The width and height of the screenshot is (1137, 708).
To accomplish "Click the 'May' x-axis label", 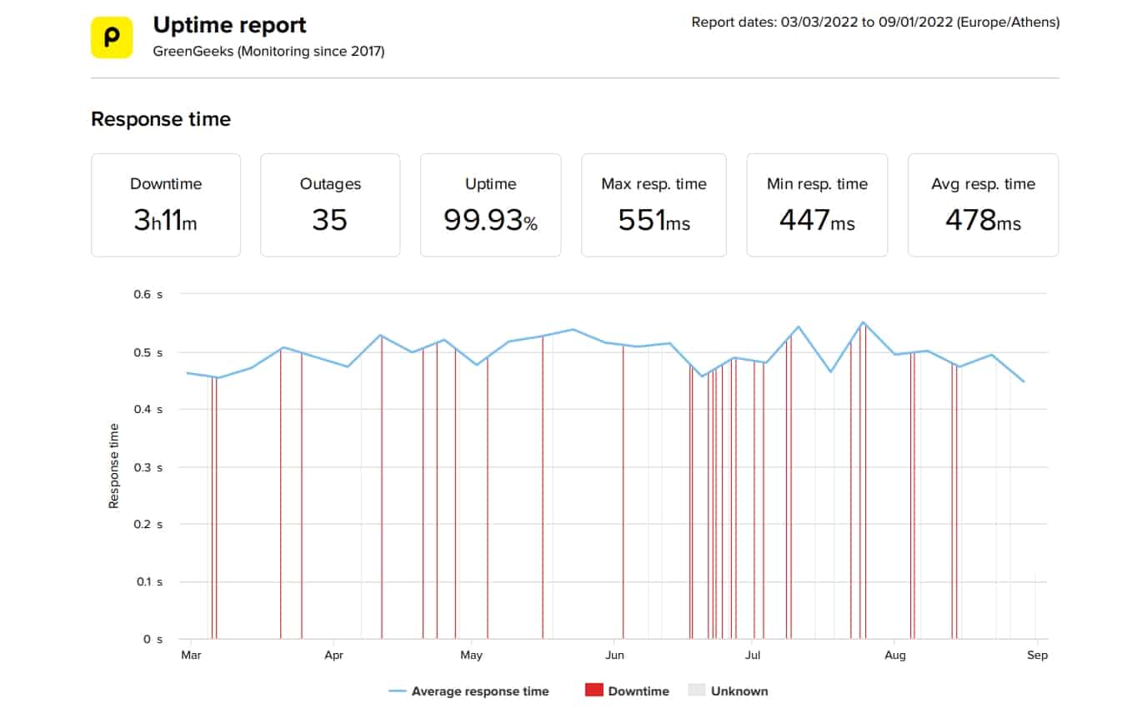I will [471, 656].
